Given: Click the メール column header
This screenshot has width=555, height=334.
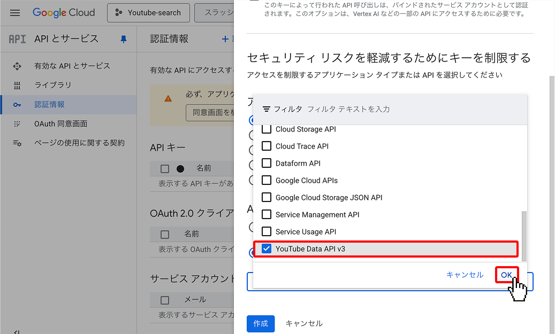Looking at the screenshot, I should coord(195,300).
